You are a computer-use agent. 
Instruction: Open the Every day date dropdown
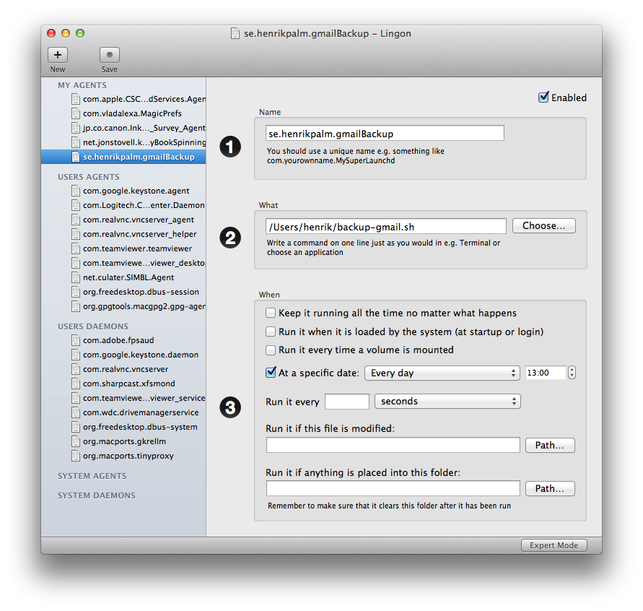442,373
